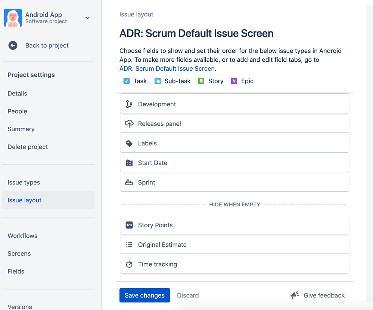Click the Sprint ship icon

[x=129, y=182]
